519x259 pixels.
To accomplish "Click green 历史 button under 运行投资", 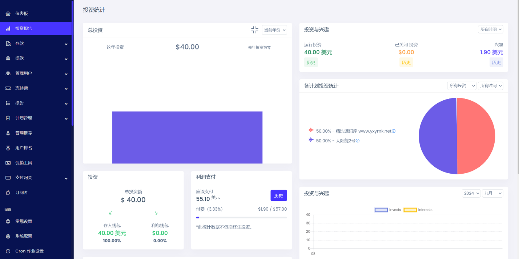I will 311,62.
